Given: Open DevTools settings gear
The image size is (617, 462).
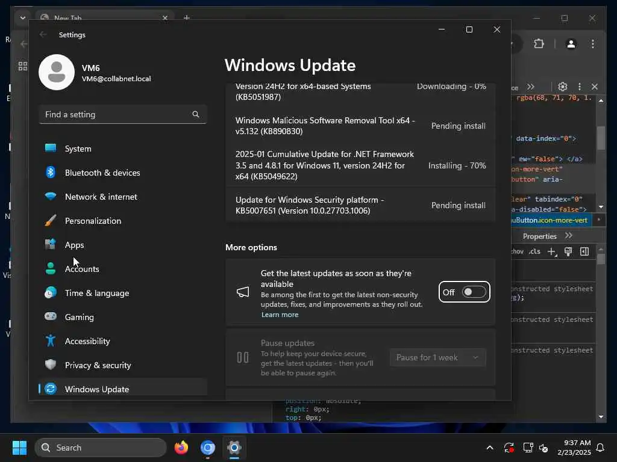Looking at the screenshot, I should [563, 87].
